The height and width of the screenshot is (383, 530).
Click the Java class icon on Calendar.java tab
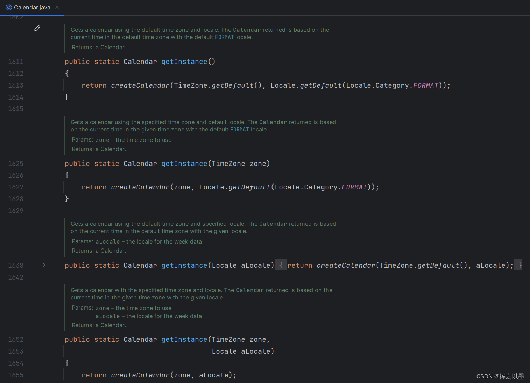click(x=9, y=7)
